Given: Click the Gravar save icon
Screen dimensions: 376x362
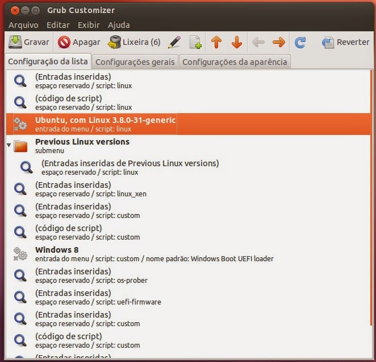Looking at the screenshot, I should (15, 42).
